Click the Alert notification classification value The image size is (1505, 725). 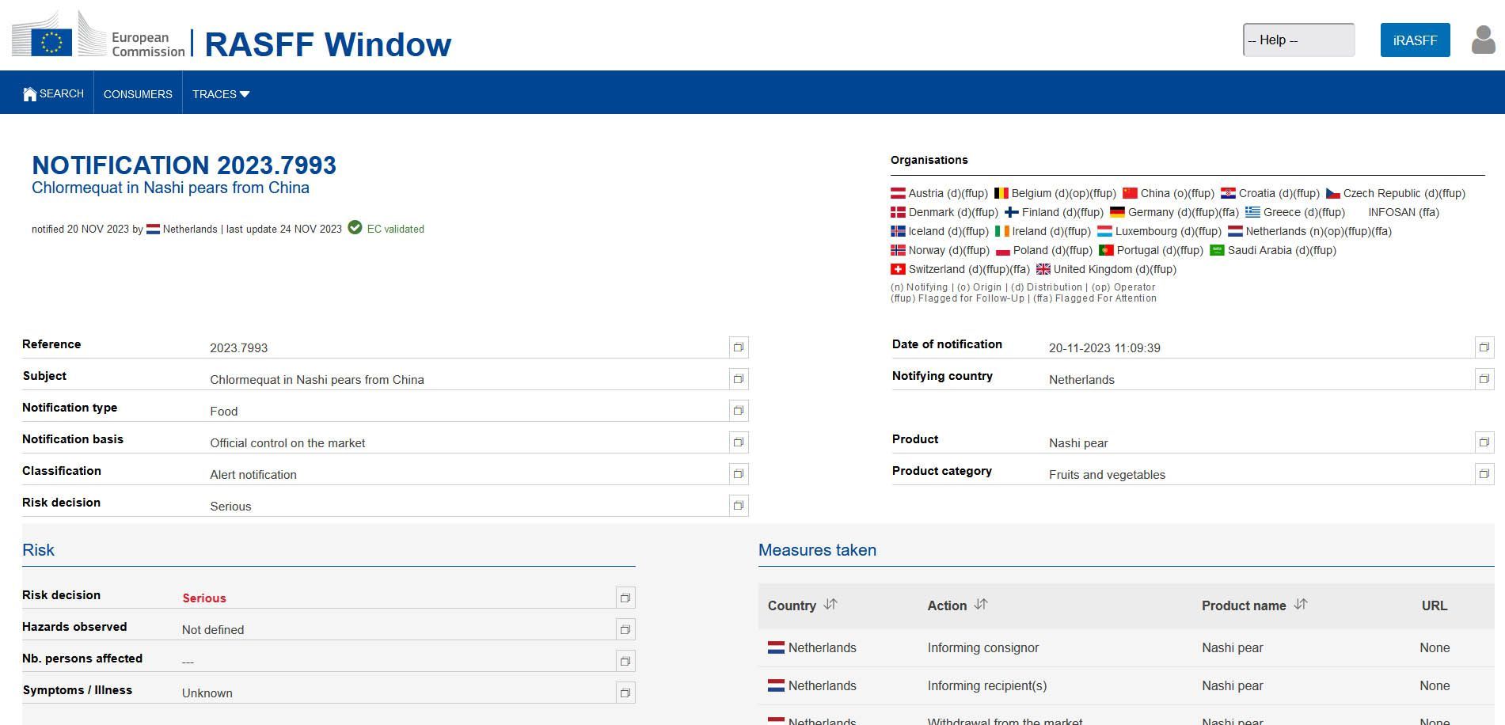[x=253, y=475]
